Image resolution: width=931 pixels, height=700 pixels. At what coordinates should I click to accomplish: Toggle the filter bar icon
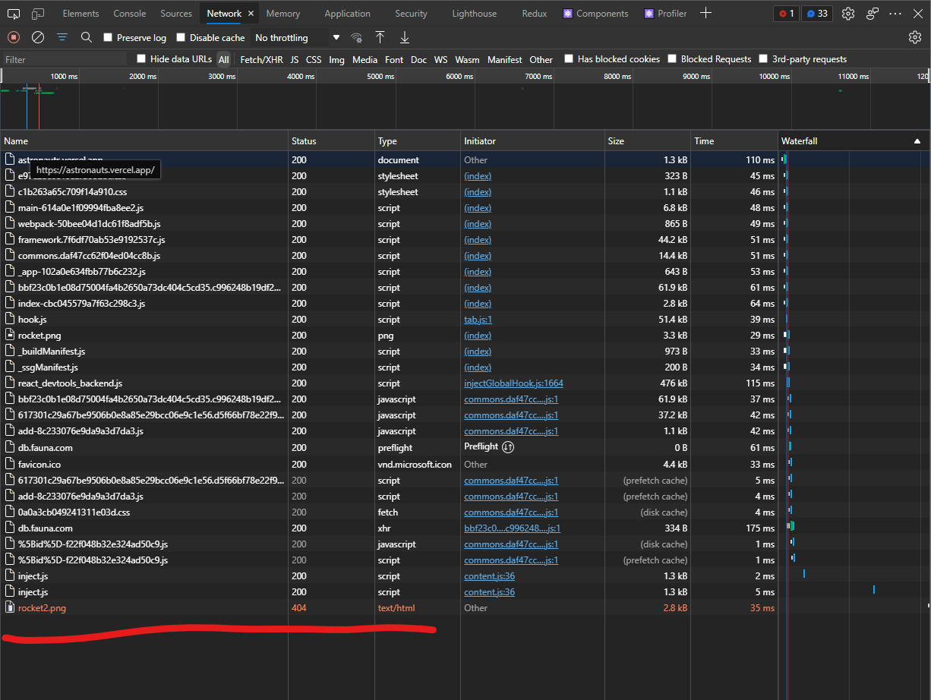62,37
